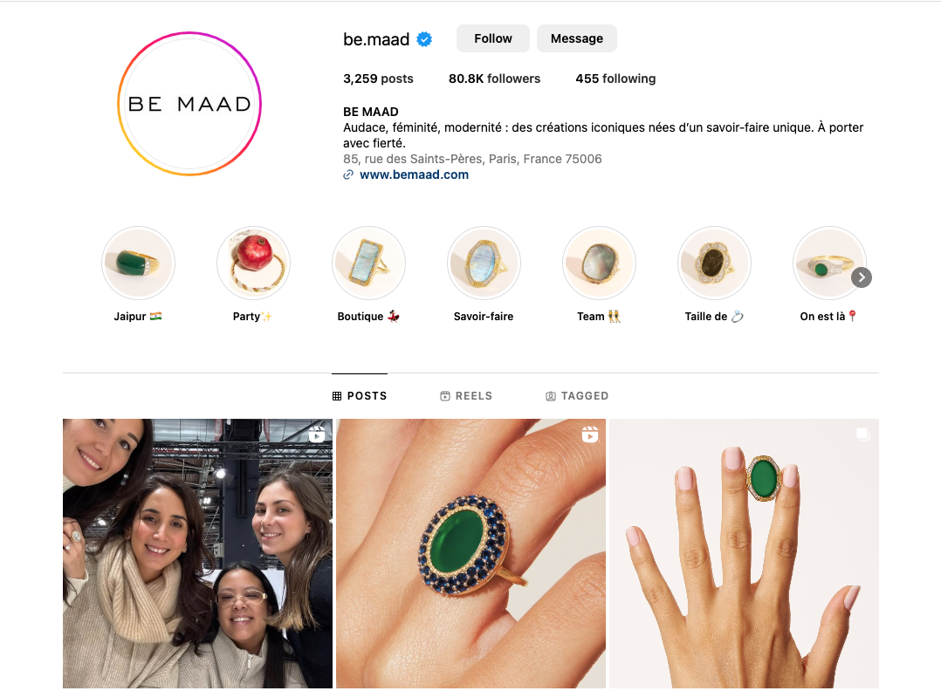Visit the www.bemaad.com link
The width and height of the screenshot is (941, 691).
point(414,174)
